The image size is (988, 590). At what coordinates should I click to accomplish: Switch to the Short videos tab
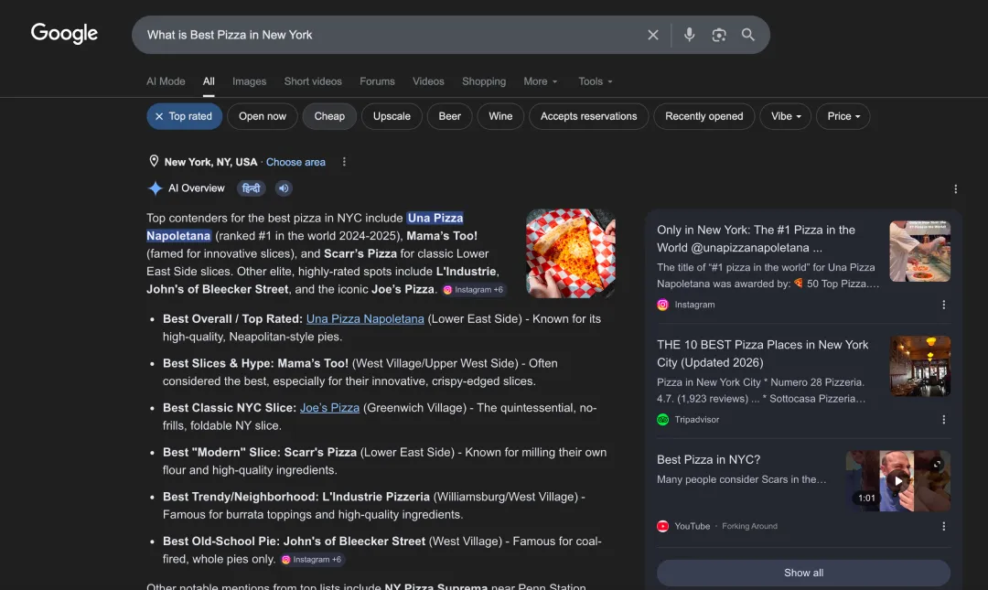(x=313, y=81)
